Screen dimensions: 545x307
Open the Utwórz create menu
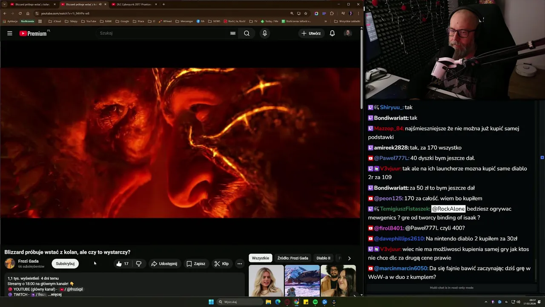pyautogui.click(x=311, y=33)
